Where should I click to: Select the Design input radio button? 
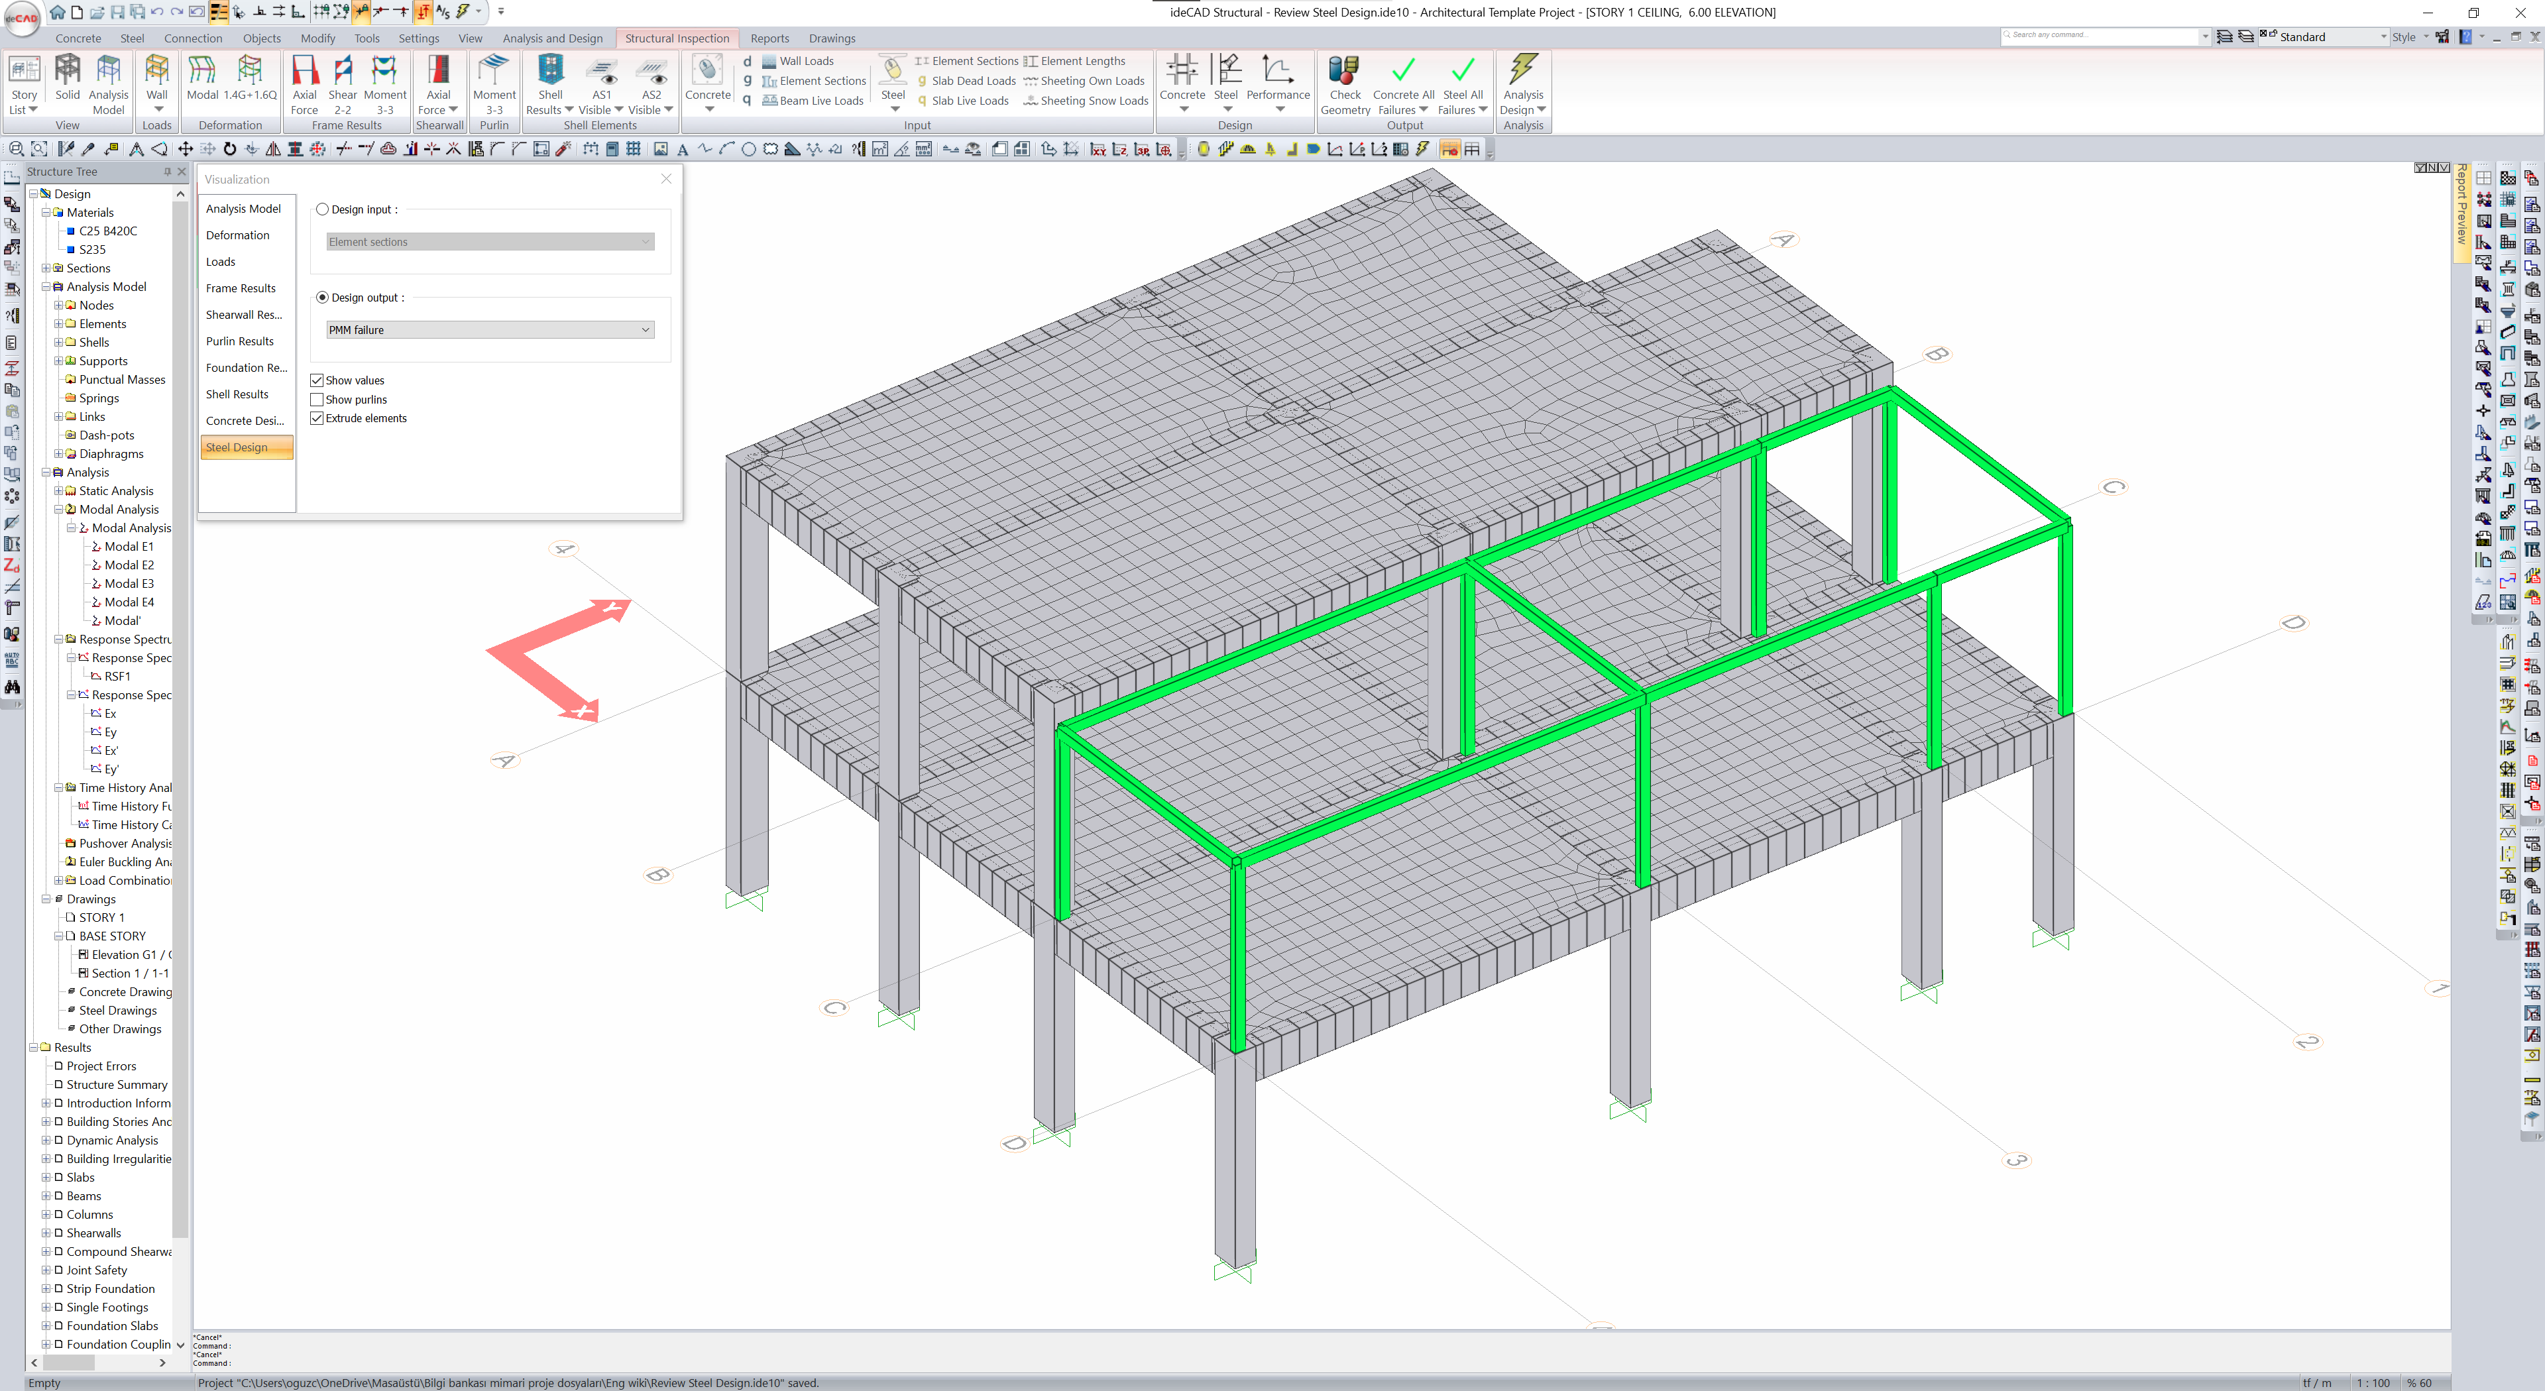point(322,209)
